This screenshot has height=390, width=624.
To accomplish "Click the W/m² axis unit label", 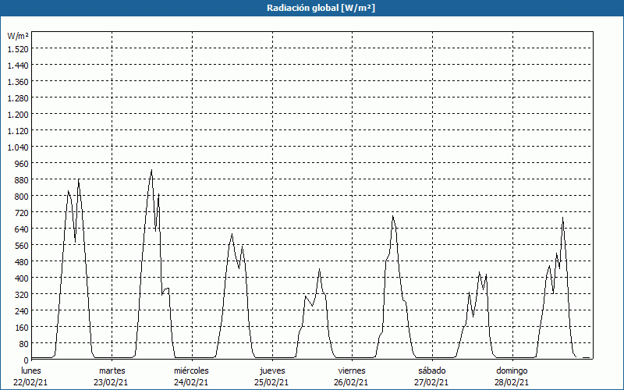I will coord(18,36).
